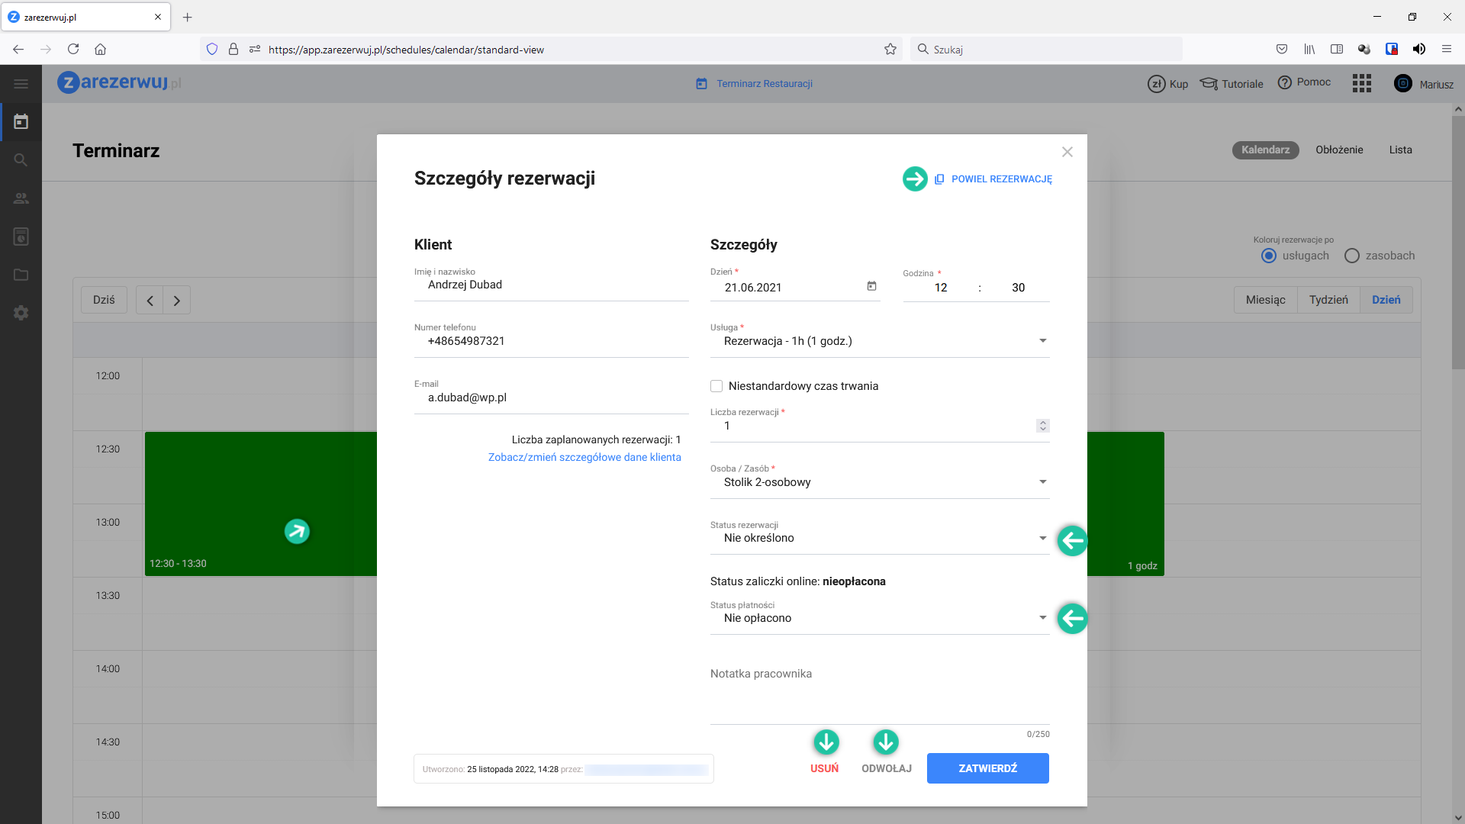Click the green 12:30 - 13:30 reservation block
This screenshot has height=824, width=1465.
point(261,504)
